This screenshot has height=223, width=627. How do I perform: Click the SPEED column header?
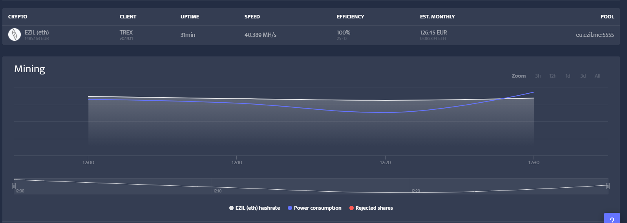pos(252,17)
